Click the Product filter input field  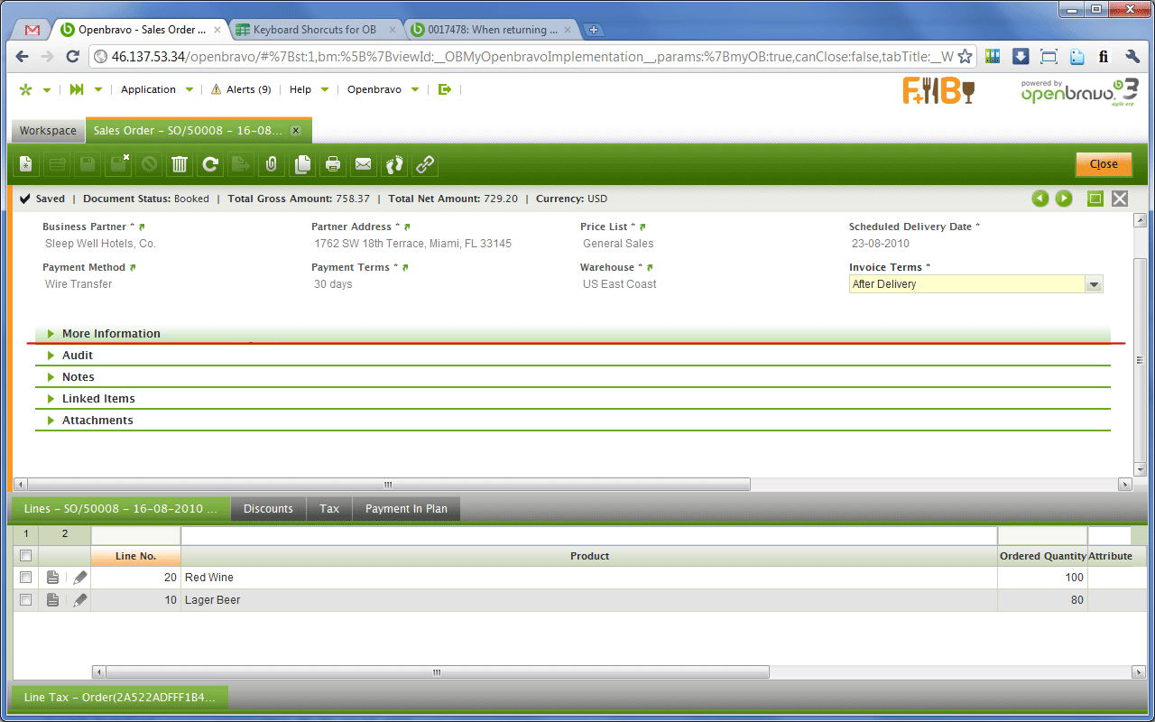[x=589, y=535]
